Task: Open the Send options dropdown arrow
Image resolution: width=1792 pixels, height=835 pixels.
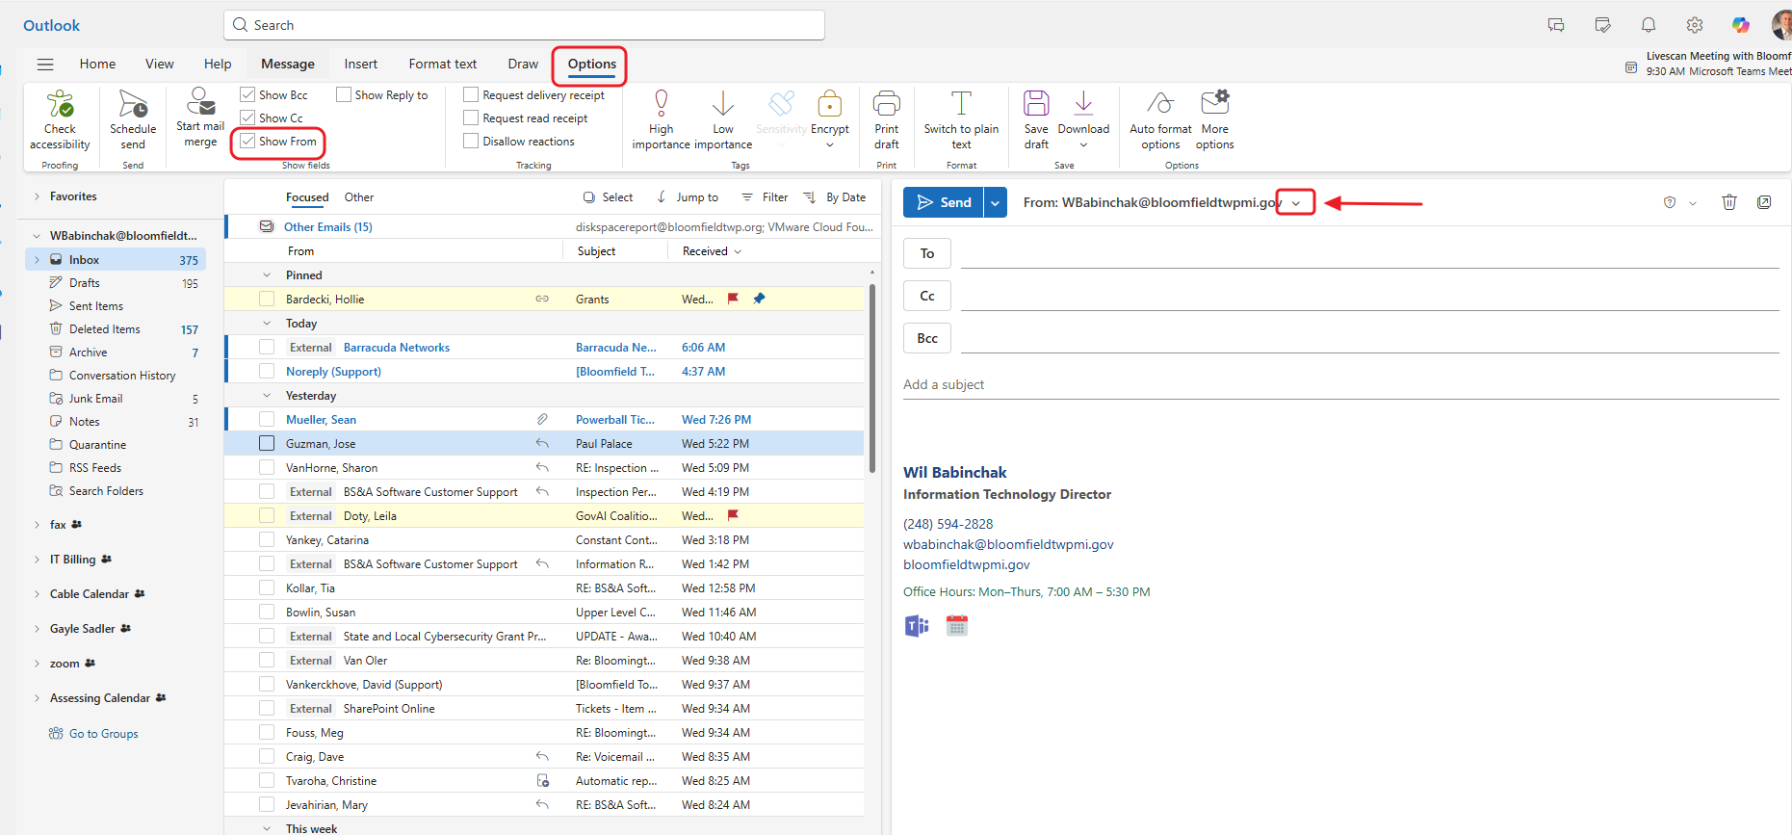Action: (996, 202)
